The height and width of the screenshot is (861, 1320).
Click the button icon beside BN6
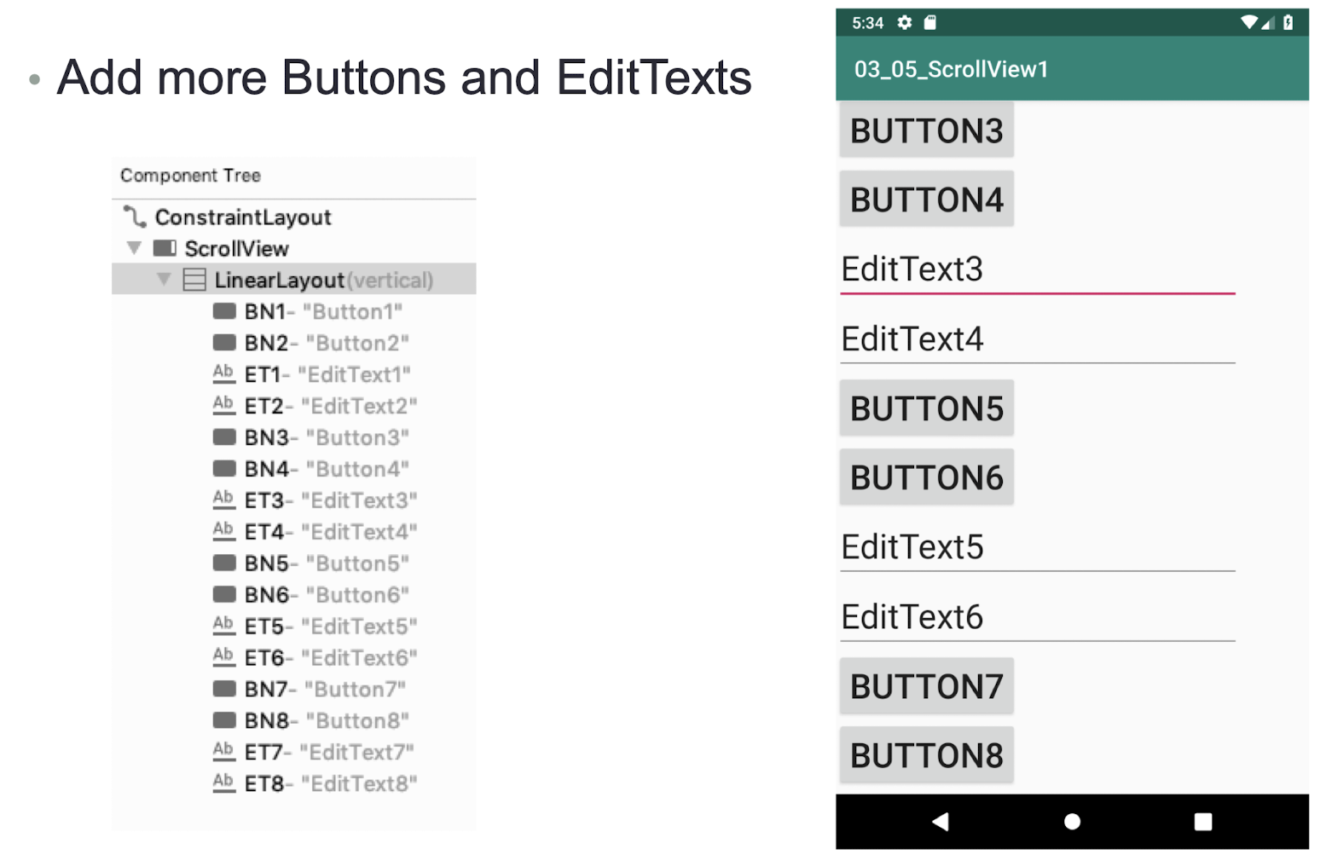[x=224, y=594]
